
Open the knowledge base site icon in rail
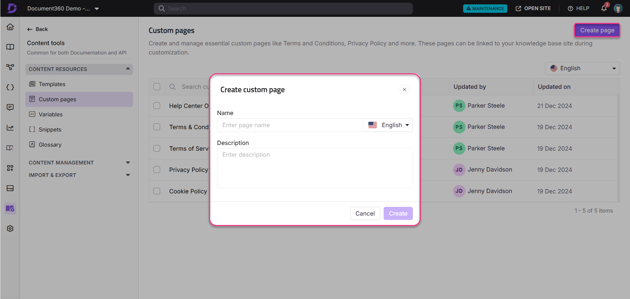coord(10,148)
